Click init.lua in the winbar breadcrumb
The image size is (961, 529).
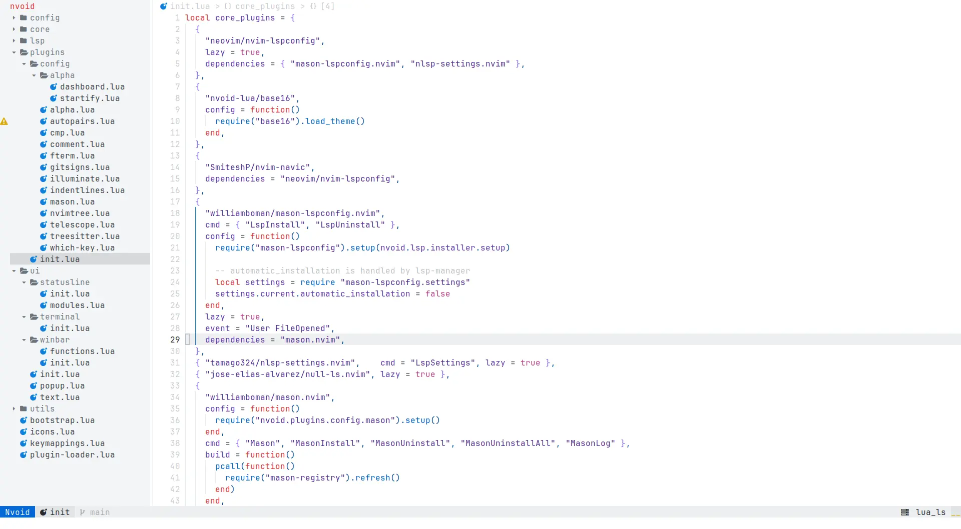click(x=190, y=6)
